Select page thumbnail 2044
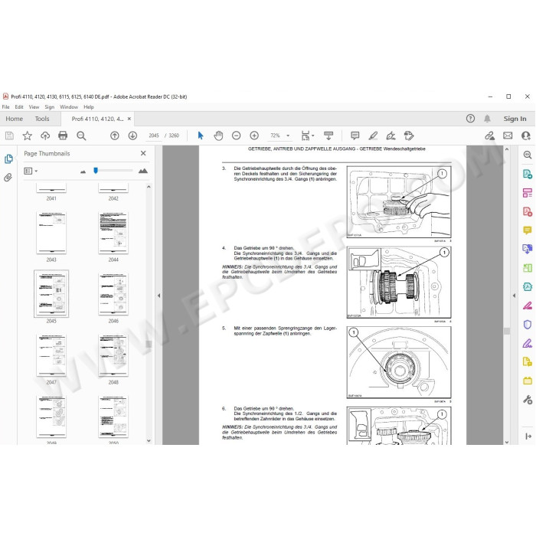 (113, 233)
